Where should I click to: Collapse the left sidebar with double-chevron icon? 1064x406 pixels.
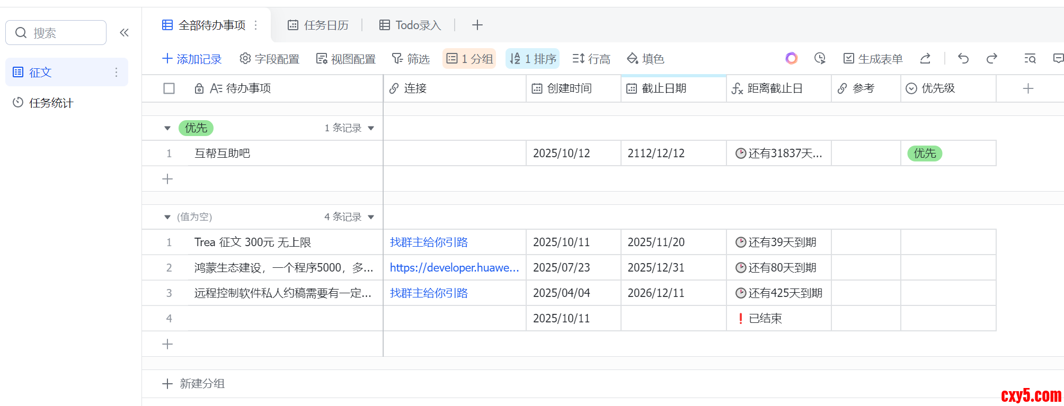click(x=124, y=33)
